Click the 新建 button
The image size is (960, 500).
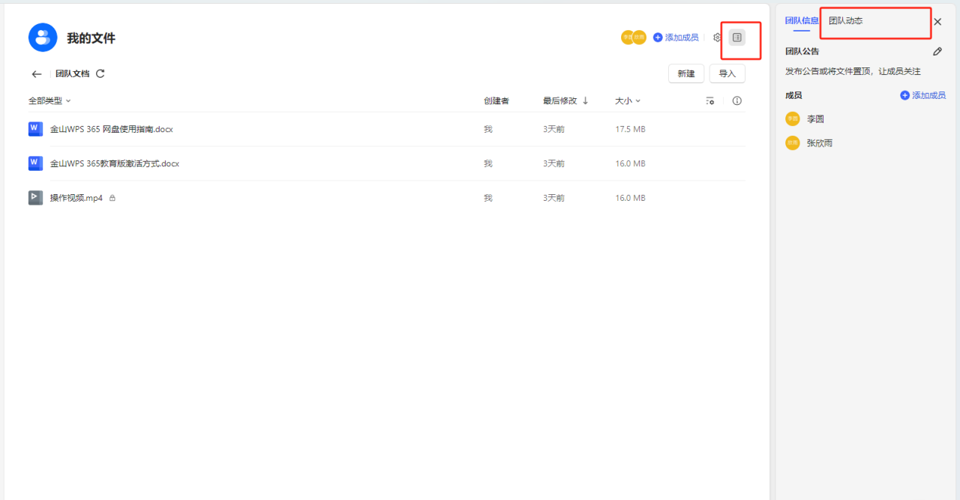685,73
